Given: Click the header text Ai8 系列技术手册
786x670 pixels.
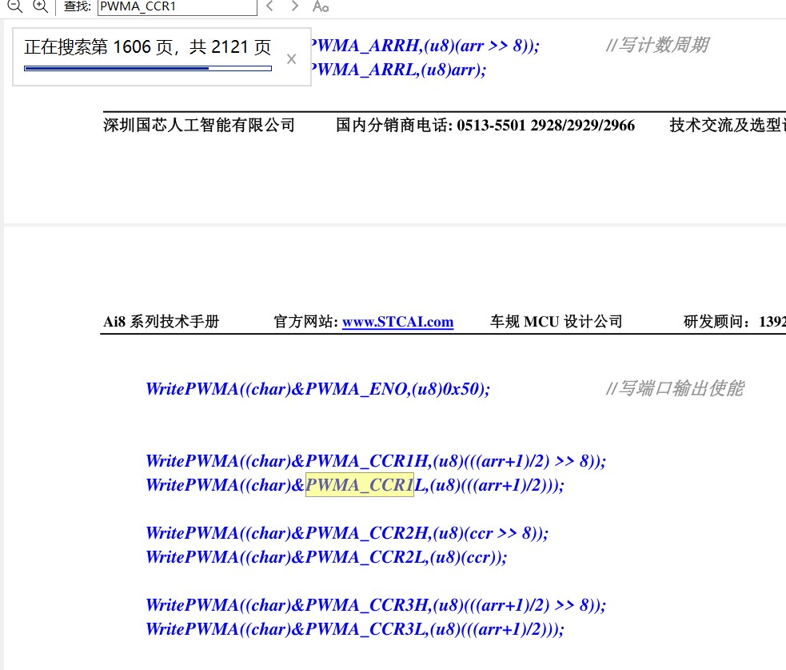Looking at the screenshot, I should [162, 322].
